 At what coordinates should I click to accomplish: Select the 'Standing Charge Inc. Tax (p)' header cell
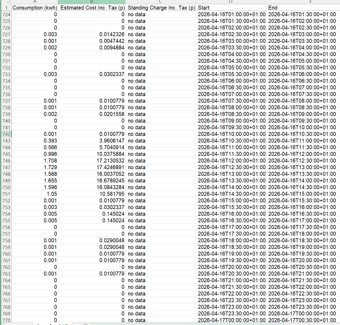click(x=161, y=8)
